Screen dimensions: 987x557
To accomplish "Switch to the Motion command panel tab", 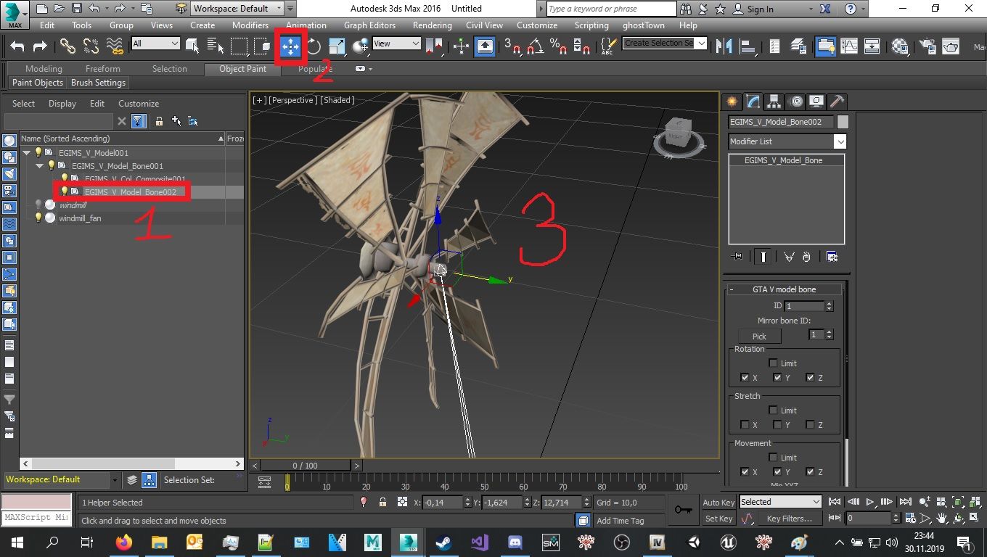I will [x=795, y=102].
